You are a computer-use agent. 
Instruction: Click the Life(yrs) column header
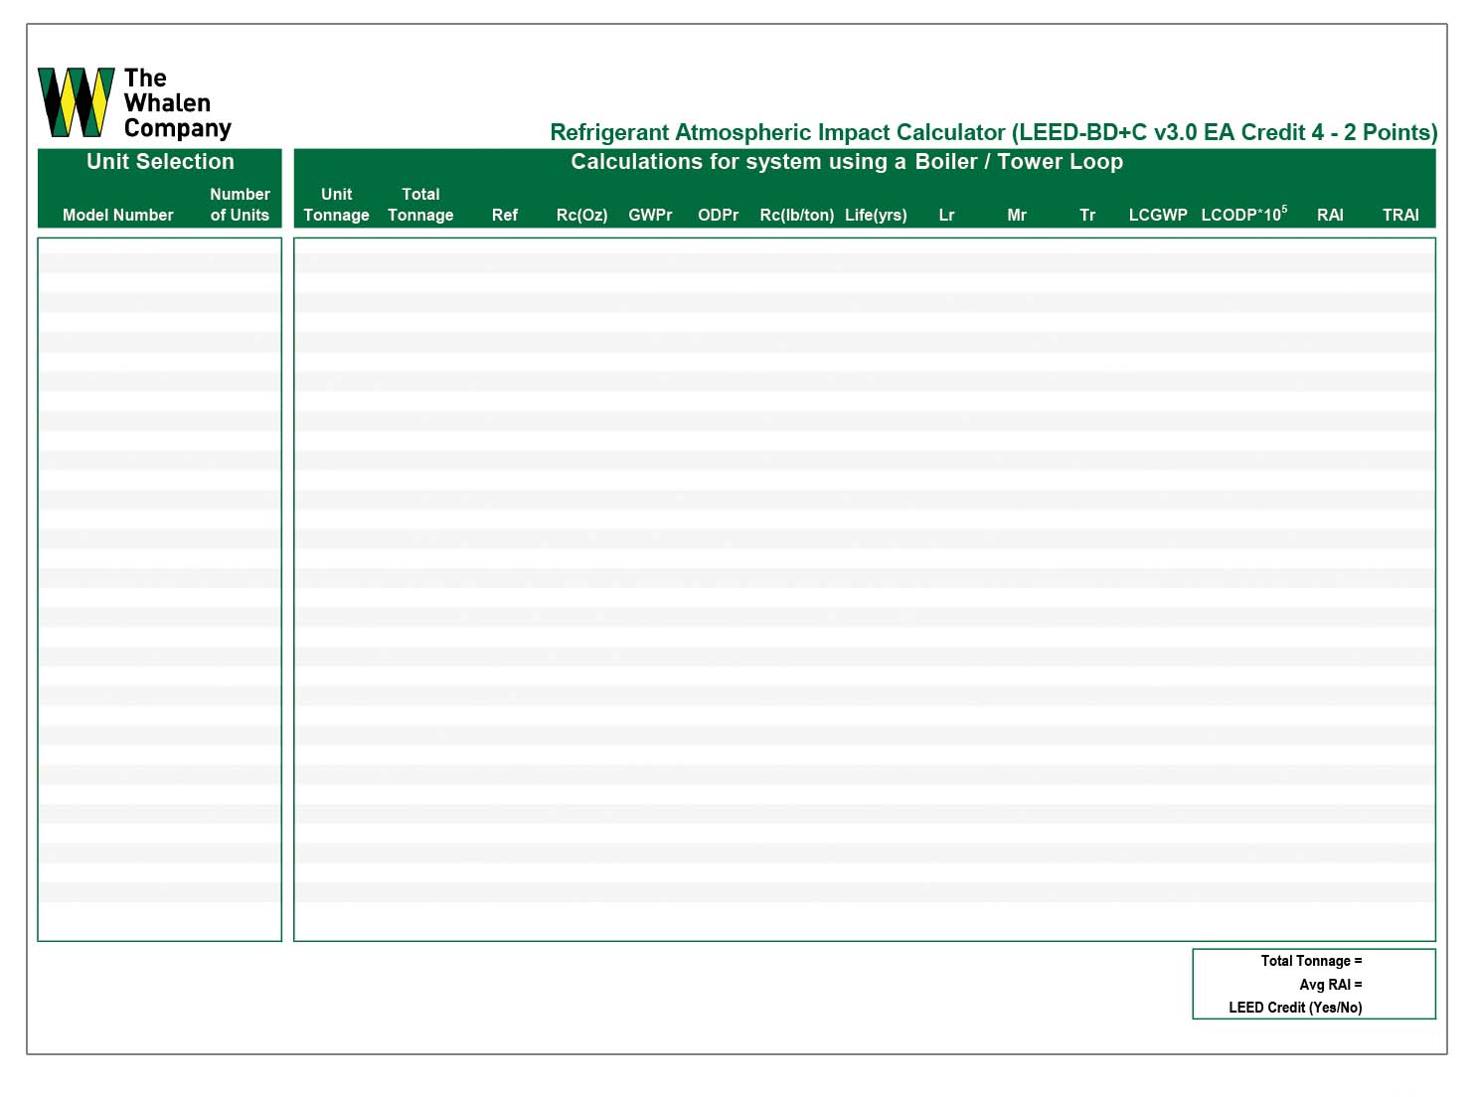click(876, 215)
